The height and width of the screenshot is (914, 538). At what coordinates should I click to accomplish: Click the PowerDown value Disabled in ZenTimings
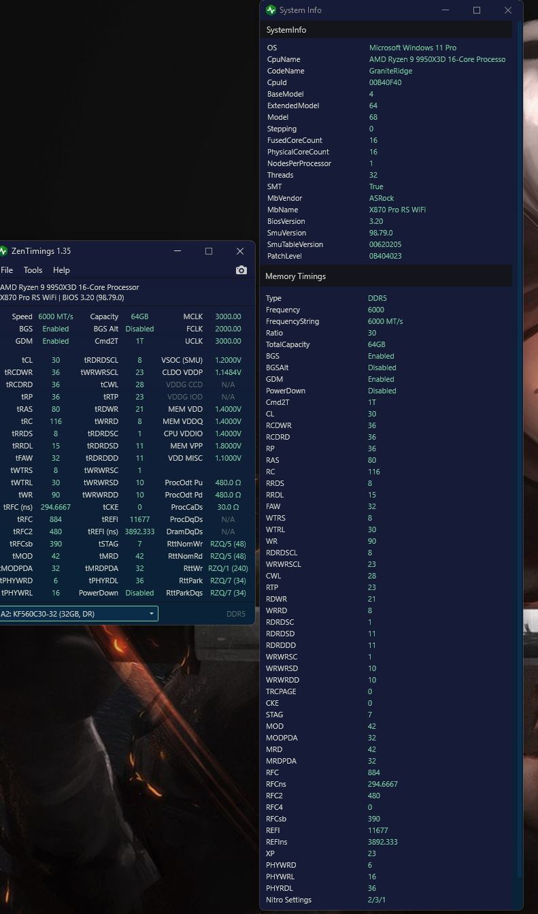pyautogui.click(x=139, y=593)
